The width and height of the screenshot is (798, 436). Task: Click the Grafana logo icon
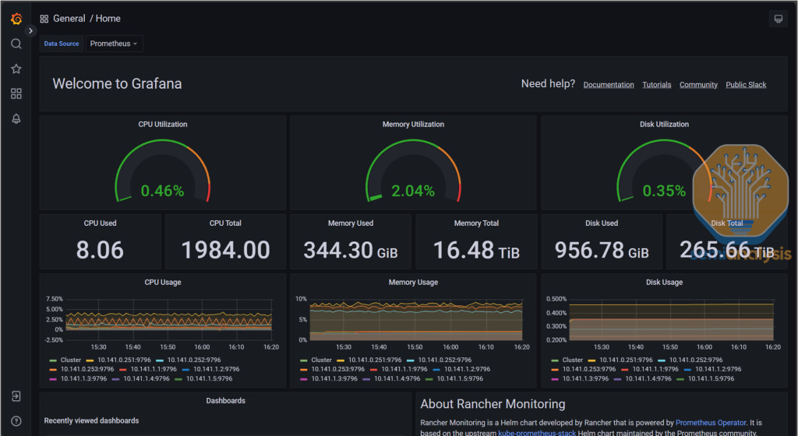(16, 19)
